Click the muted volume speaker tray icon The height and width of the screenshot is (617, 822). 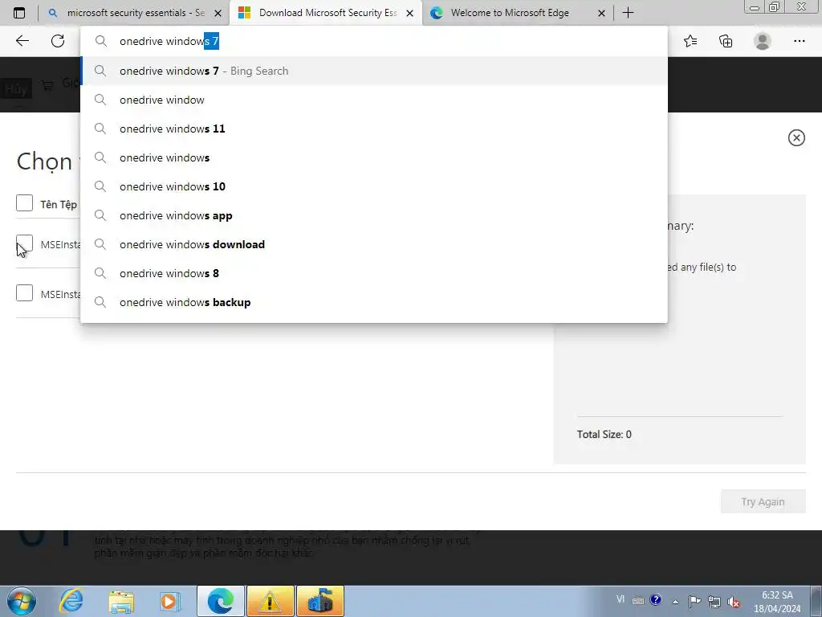(734, 602)
